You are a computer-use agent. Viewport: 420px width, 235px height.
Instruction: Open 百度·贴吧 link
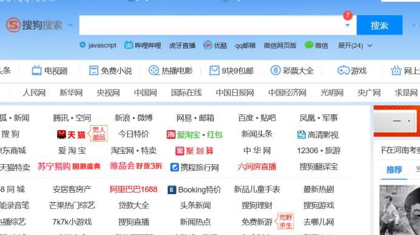coord(257,118)
